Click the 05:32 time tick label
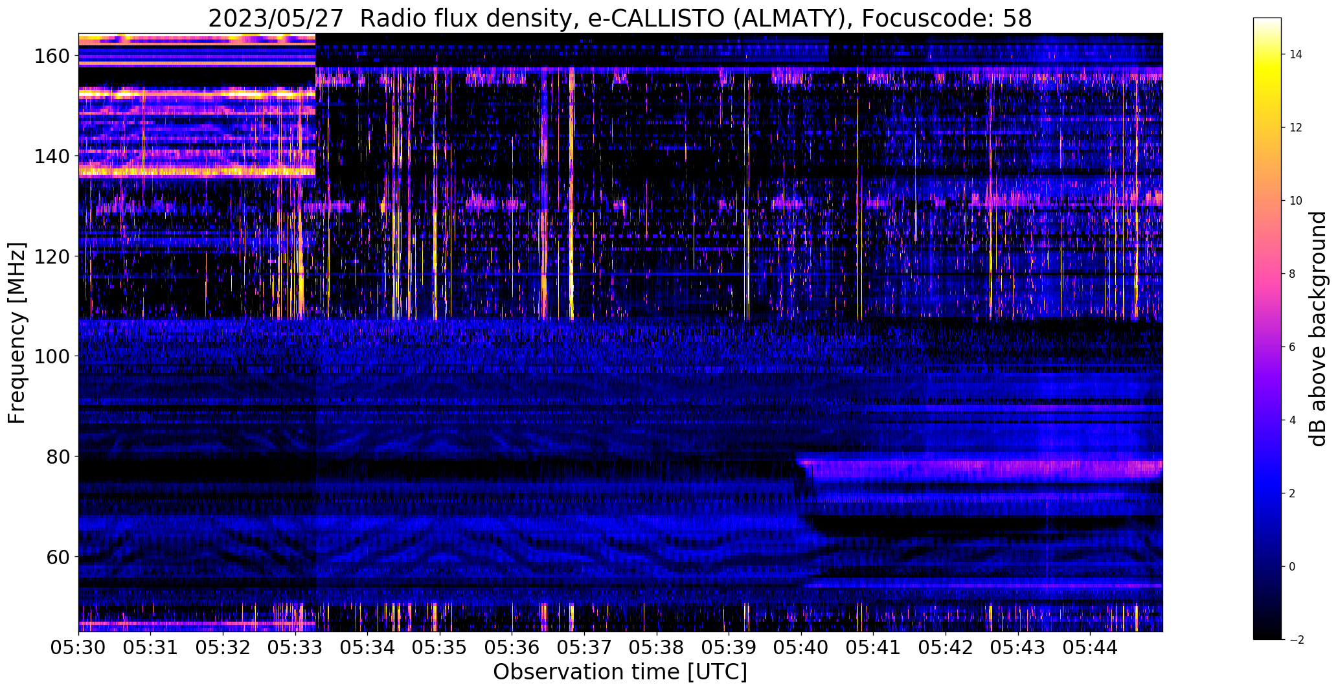 pyautogui.click(x=223, y=646)
